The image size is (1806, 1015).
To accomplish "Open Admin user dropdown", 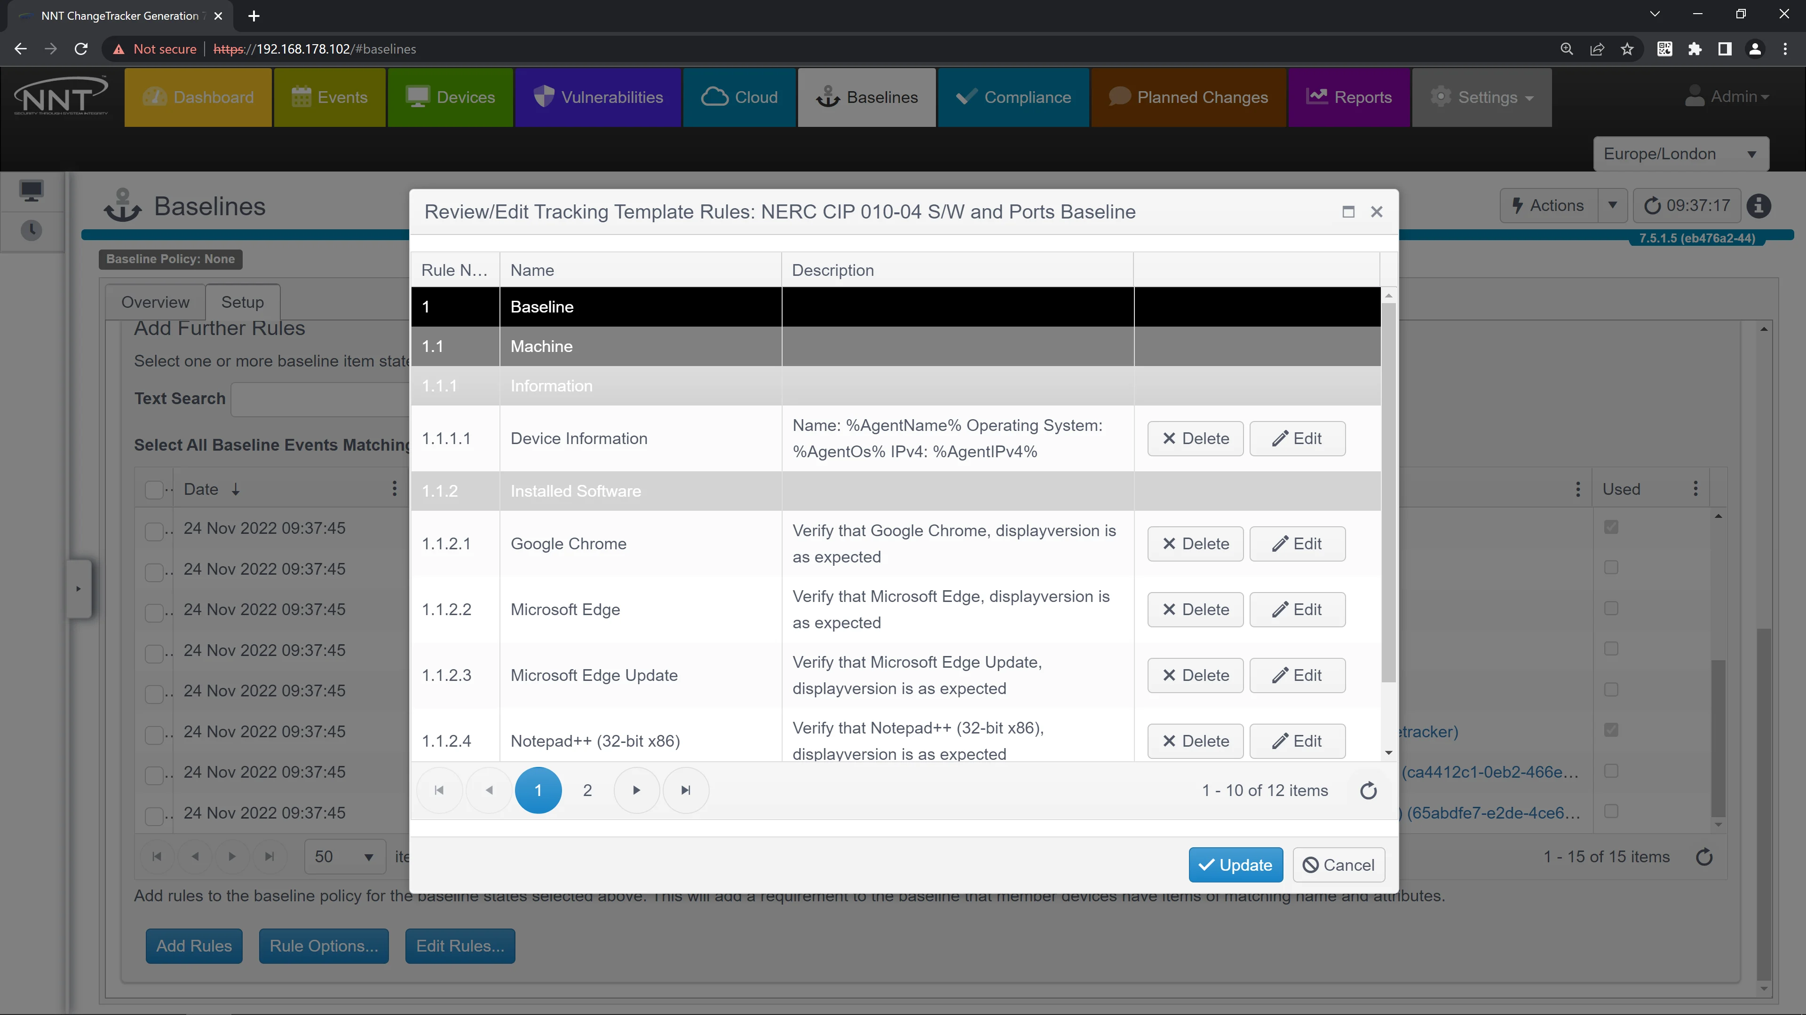I will point(1727,97).
